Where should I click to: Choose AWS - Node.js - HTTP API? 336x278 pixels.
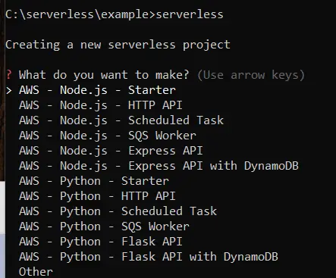(101, 105)
